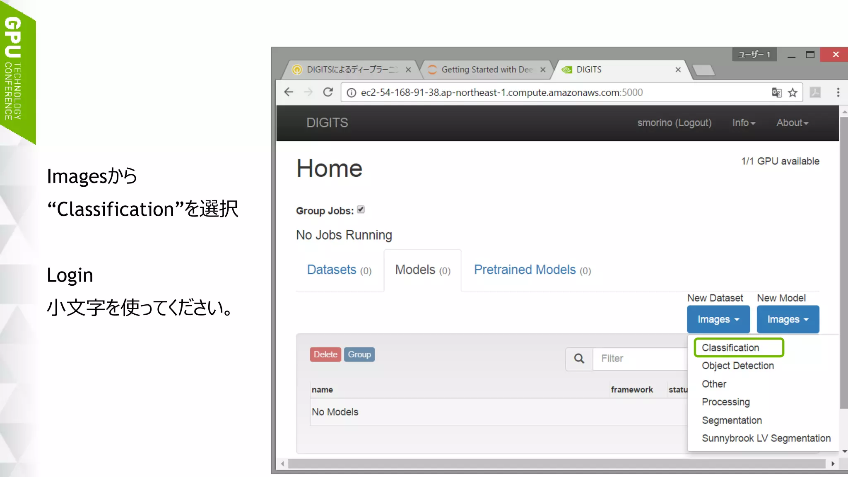Viewport: 848px width, 477px height.
Task: Click the ユーザー 1 profile button
Action: click(754, 54)
